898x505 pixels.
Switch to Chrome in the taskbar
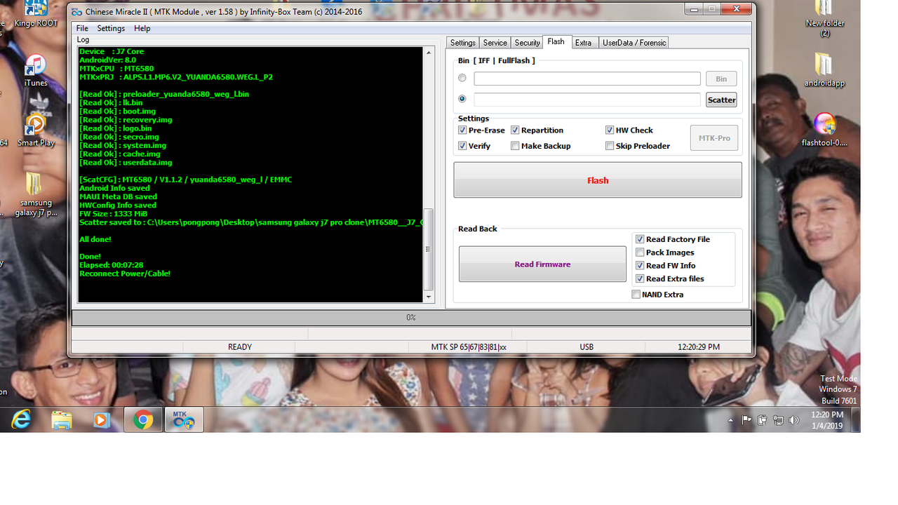click(x=143, y=419)
